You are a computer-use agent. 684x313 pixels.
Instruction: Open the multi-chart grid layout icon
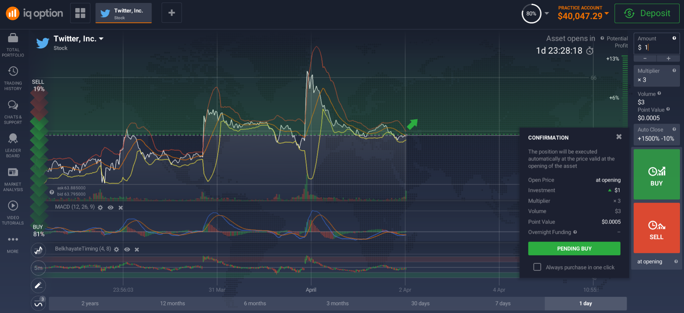[x=80, y=13]
